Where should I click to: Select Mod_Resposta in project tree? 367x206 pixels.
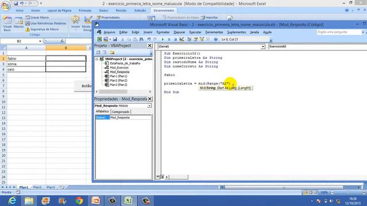click(x=120, y=72)
